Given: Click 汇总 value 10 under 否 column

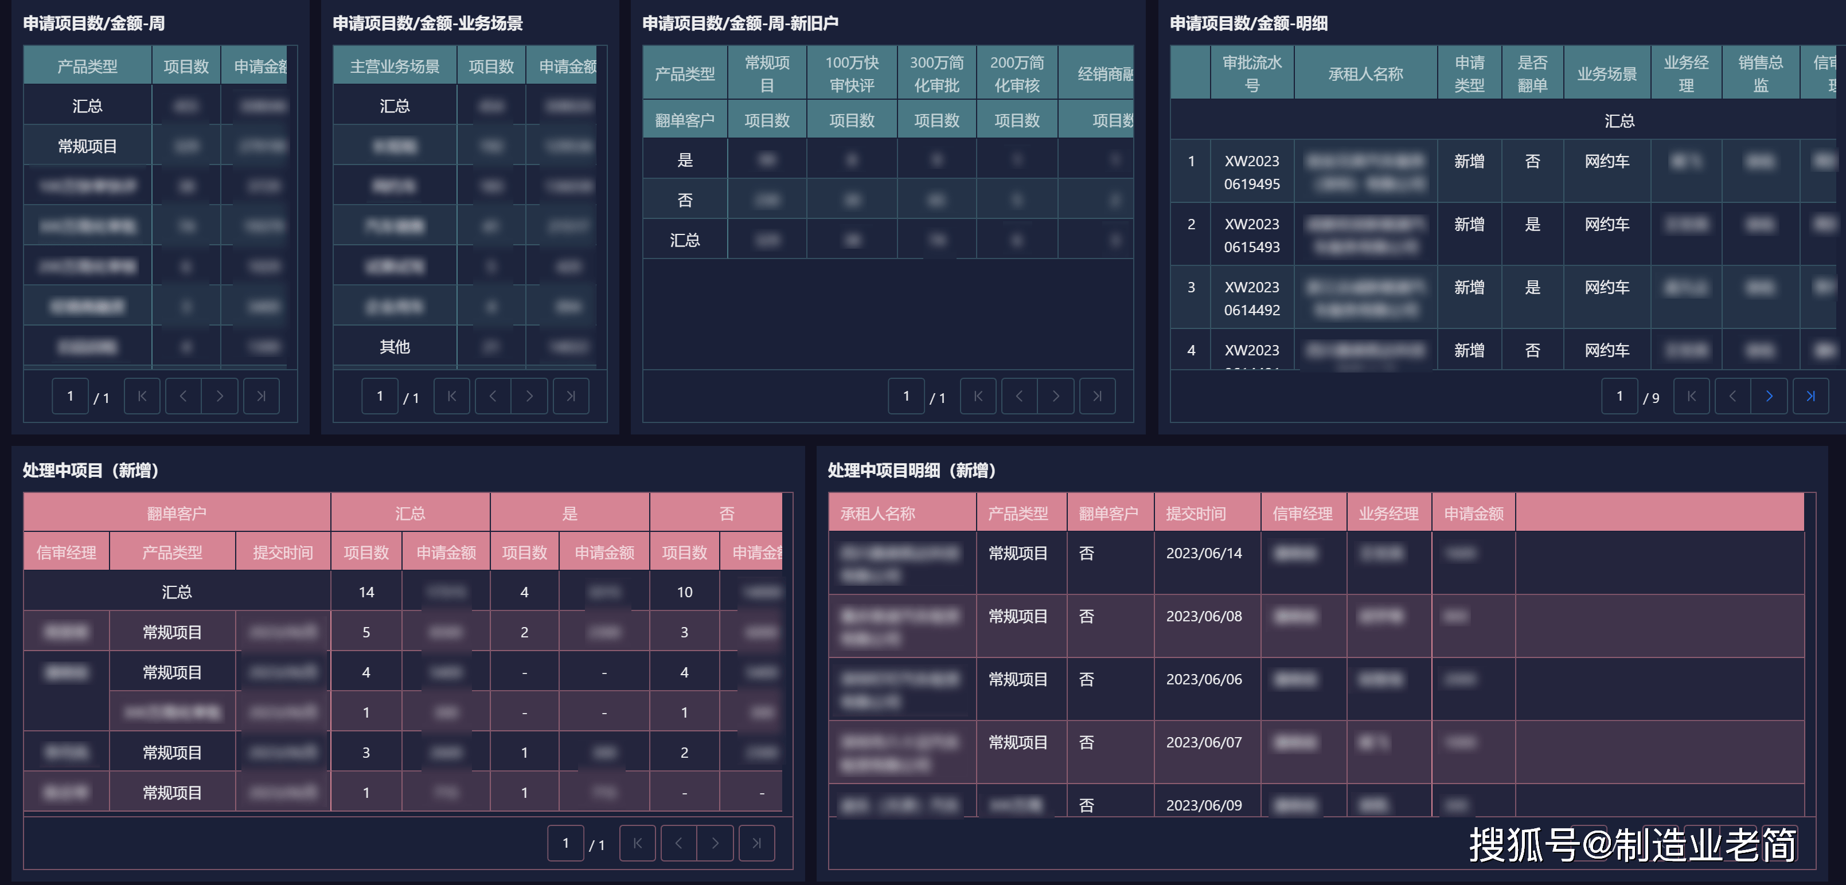Looking at the screenshot, I should (684, 592).
